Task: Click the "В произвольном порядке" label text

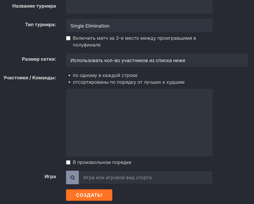Action: click(x=102, y=162)
